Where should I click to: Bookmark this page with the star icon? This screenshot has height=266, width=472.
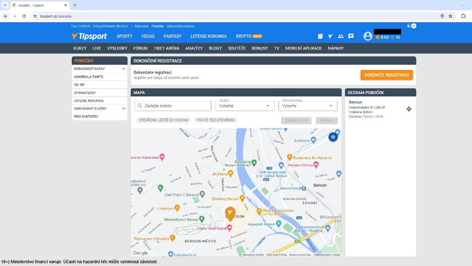[450, 16]
